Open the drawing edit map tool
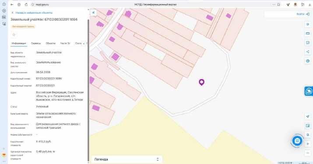The height and width of the screenshot is (164, 313). tap(308, 42)
